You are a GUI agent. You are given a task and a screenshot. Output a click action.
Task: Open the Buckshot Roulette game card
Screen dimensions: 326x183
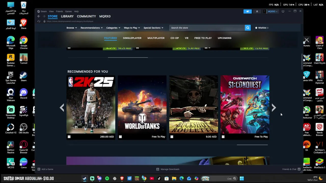tap(193, 108)
